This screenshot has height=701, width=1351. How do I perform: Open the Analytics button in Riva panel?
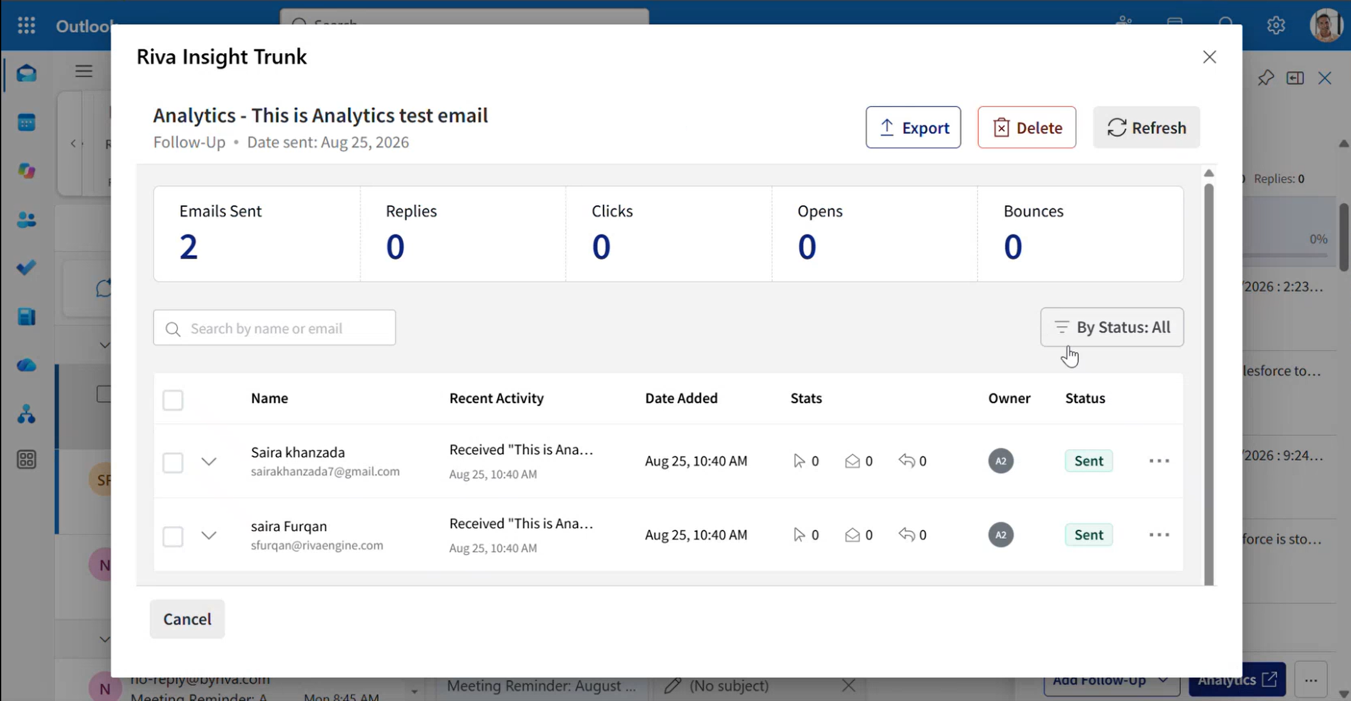pyautogui.click(x=1237, y=680)
